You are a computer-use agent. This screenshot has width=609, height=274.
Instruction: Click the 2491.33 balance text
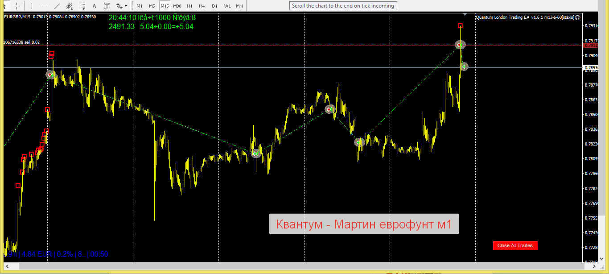tap(122, 26)
